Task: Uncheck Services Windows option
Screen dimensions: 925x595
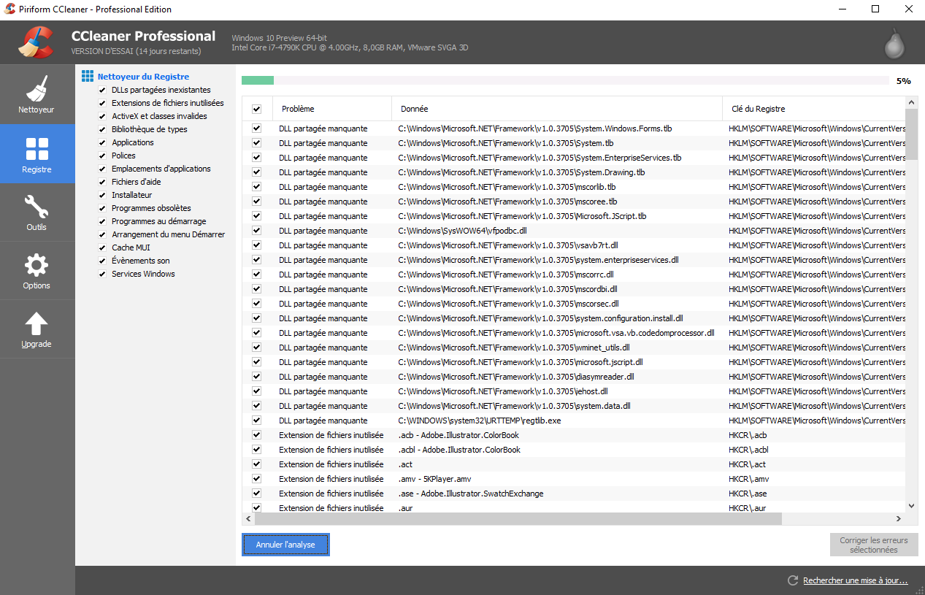Action: click(x=102, y=274)
